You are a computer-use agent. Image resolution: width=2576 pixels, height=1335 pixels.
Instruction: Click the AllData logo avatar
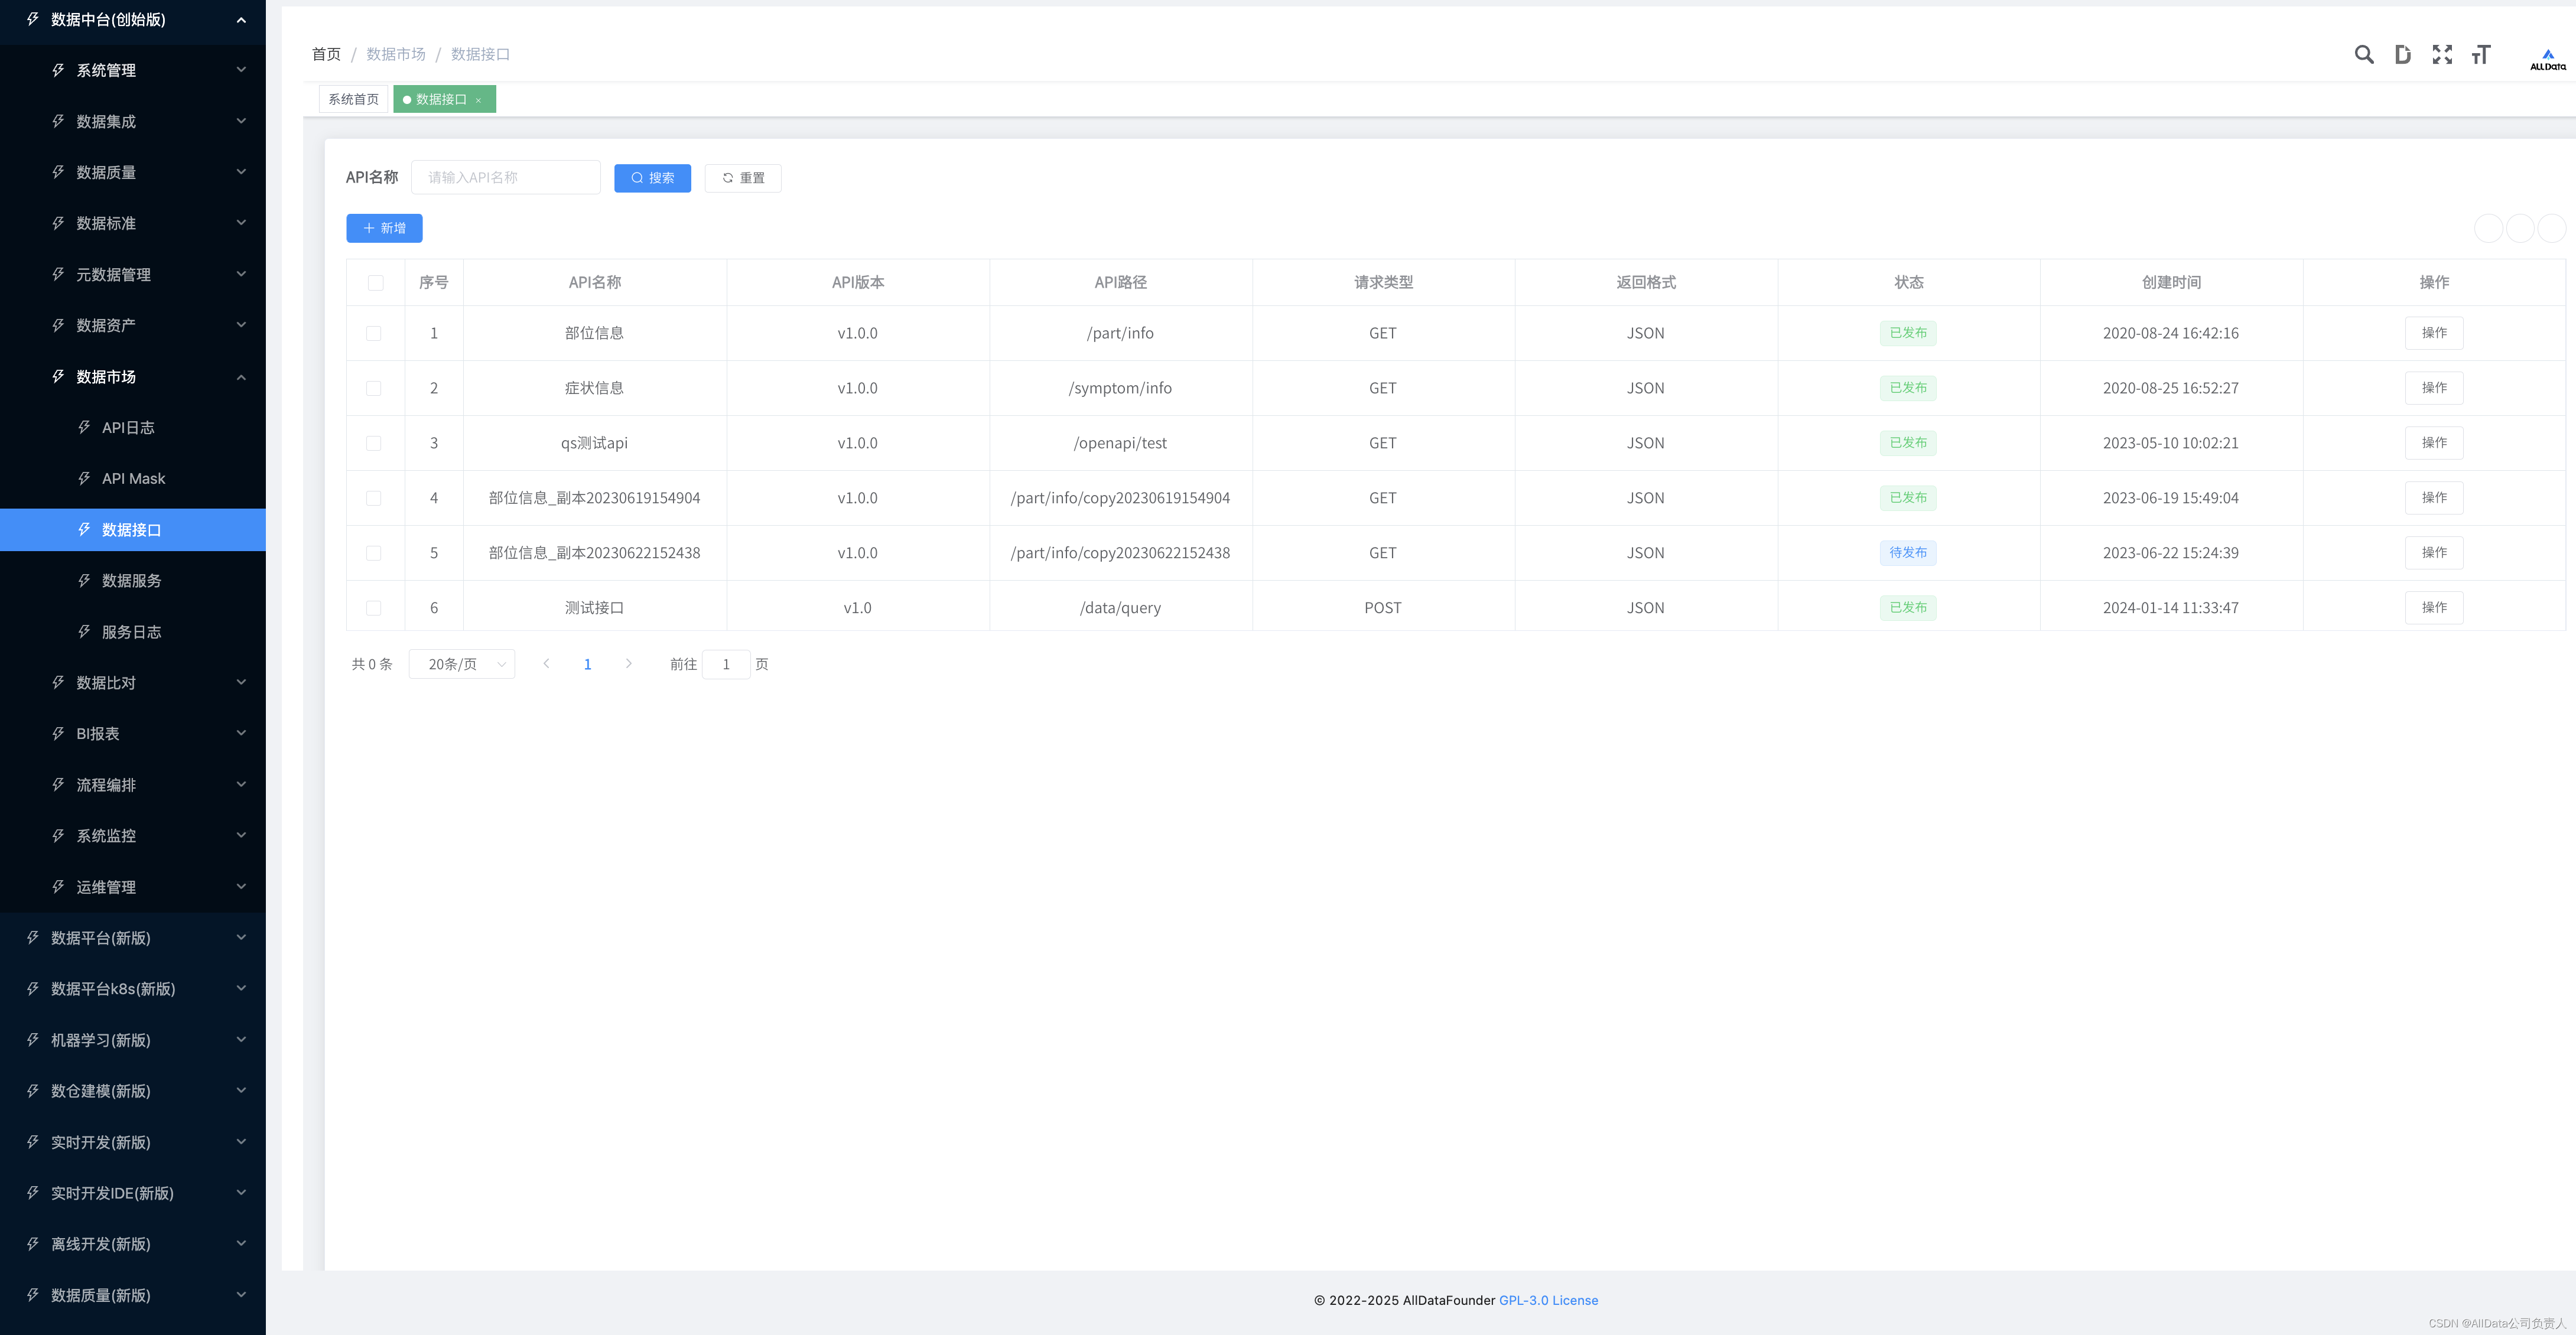coord(2547,58)
